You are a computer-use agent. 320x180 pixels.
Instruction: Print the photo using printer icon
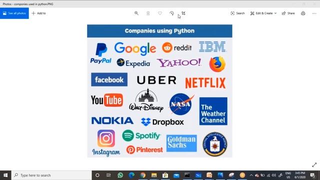tap(303, 13)
